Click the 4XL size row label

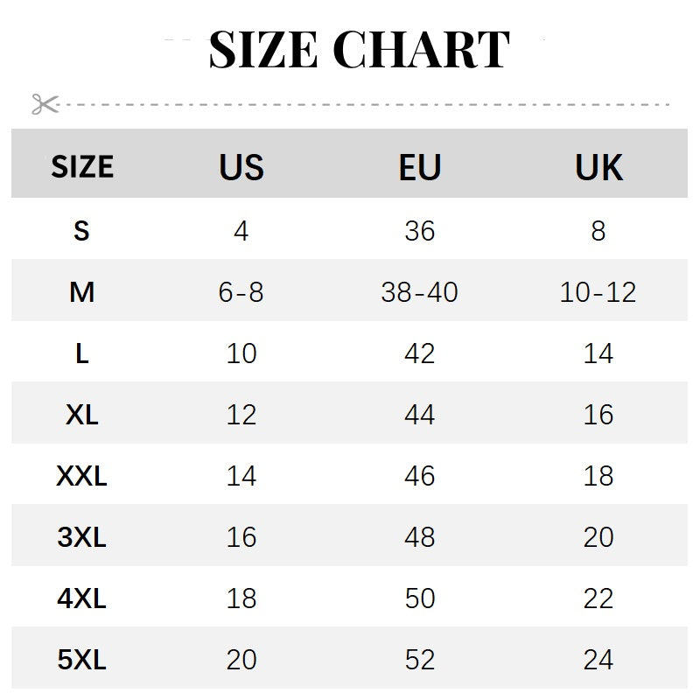pos(81,598)
